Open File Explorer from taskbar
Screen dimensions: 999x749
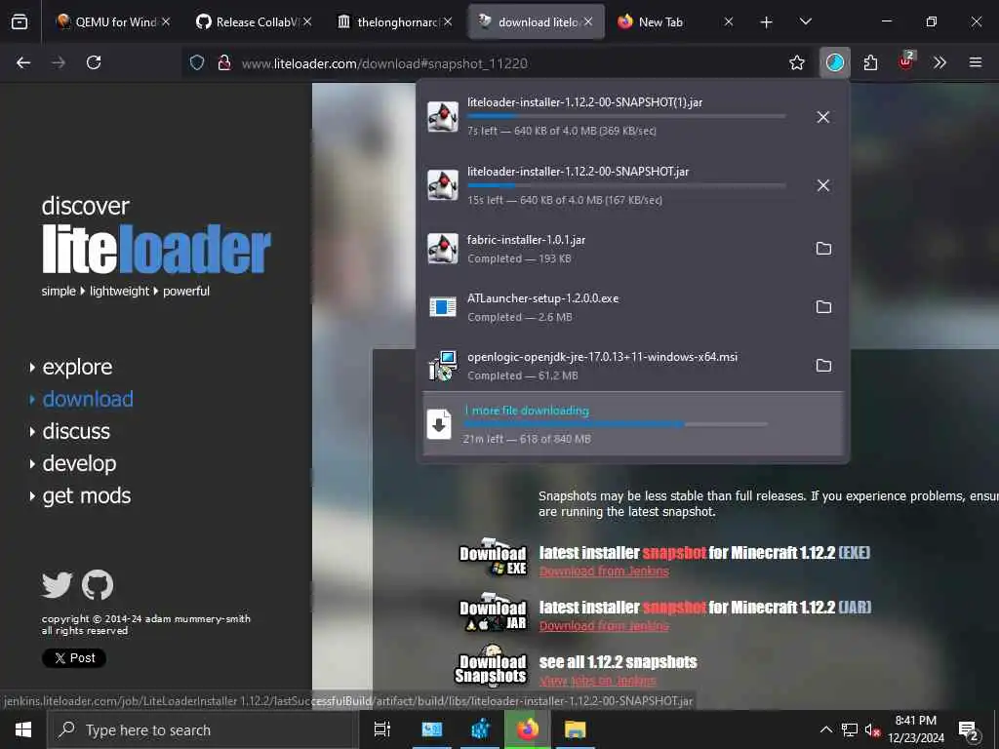(576, 729)
